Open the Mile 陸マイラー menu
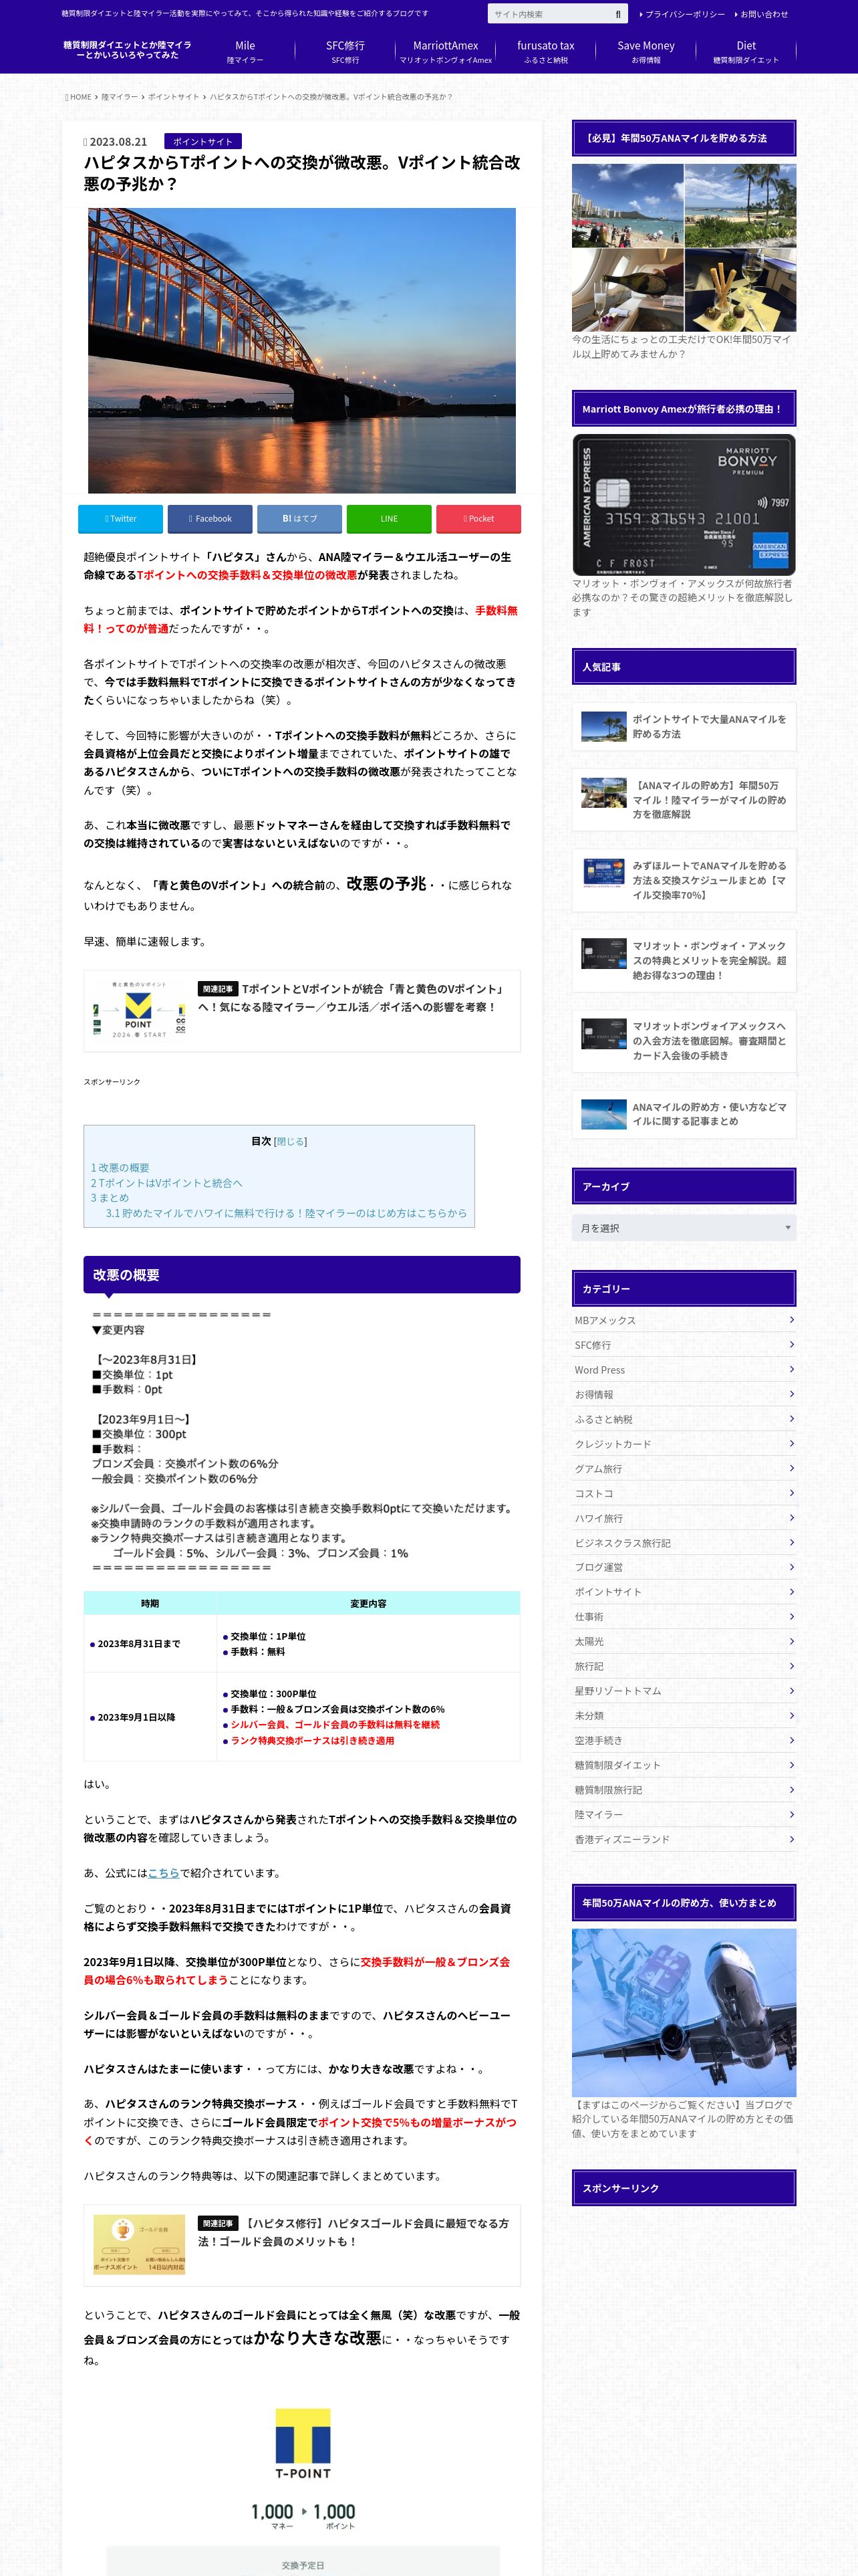The image size is (858, 2576). coord(245,52)
